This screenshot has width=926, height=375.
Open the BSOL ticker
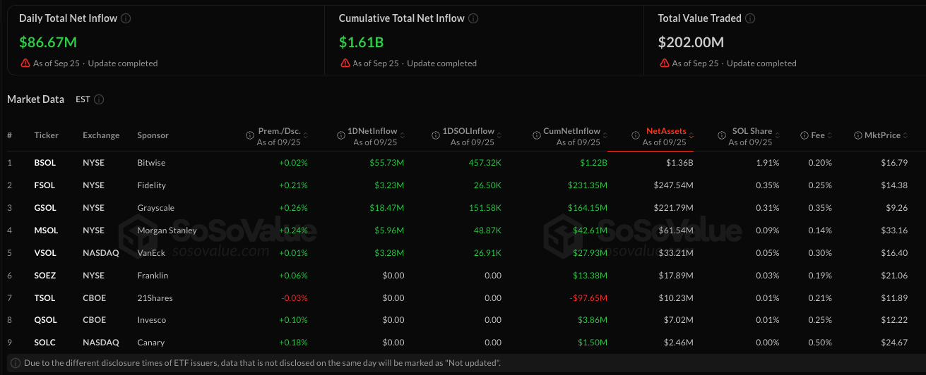point(44,163)
